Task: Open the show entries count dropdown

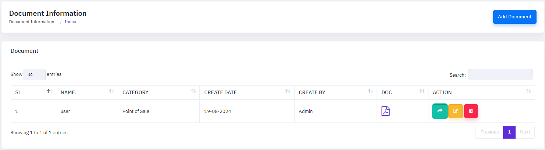Action: coord(34,74)
